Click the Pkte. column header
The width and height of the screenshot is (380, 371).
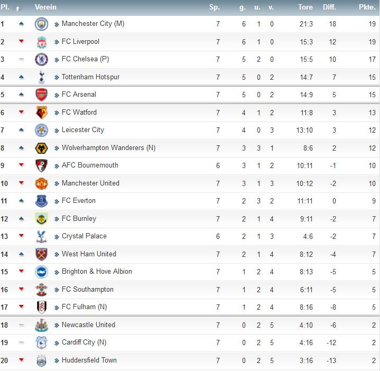point(367,7)
